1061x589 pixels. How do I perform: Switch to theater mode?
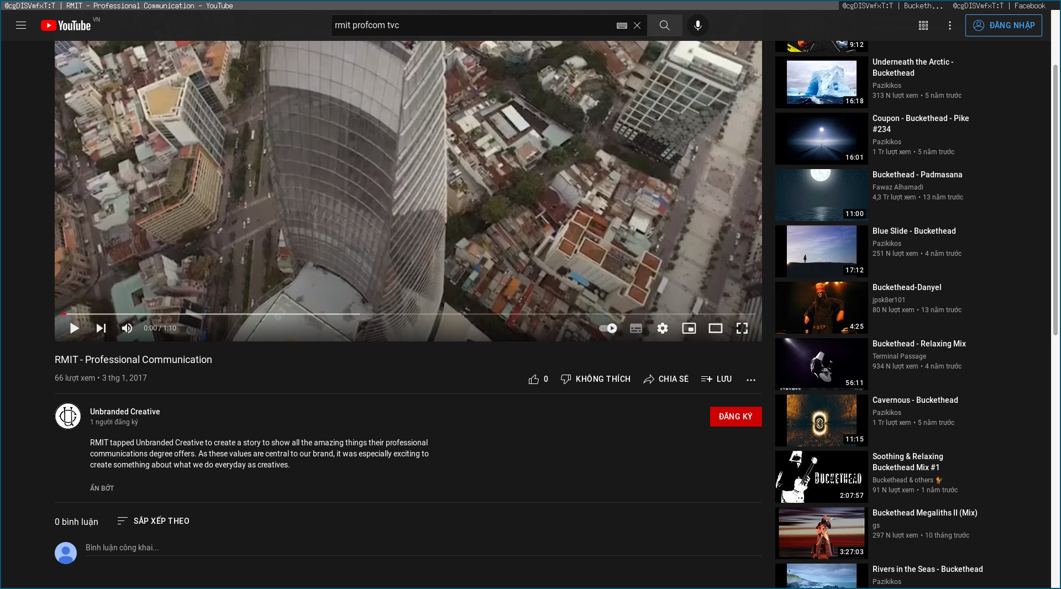[x=716, y=328]
